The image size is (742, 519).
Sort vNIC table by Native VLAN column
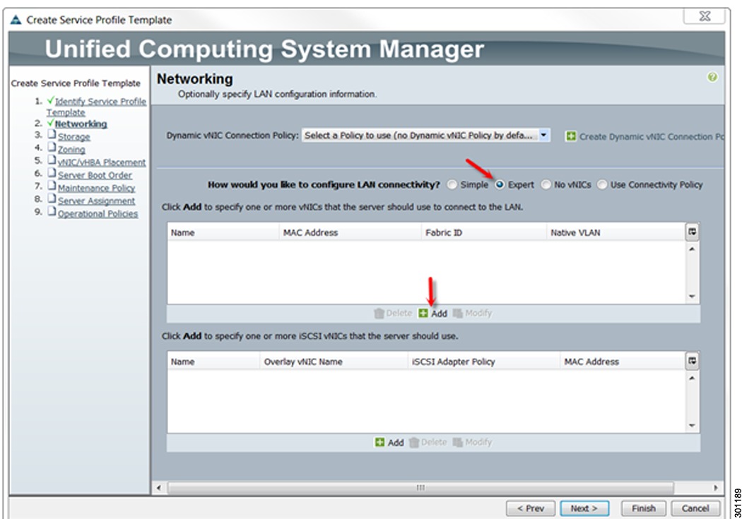(616, 232)
